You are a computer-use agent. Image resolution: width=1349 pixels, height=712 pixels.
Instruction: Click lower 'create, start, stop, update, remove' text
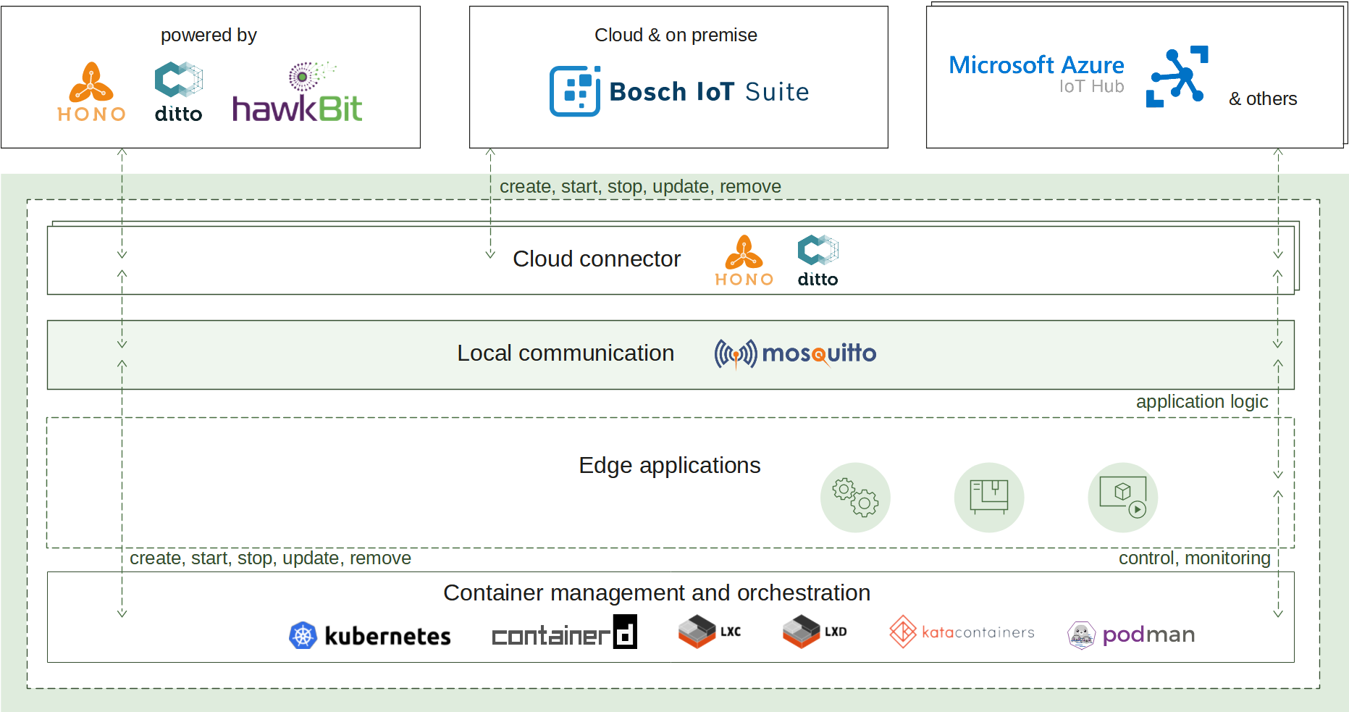(x=270, y=558)
